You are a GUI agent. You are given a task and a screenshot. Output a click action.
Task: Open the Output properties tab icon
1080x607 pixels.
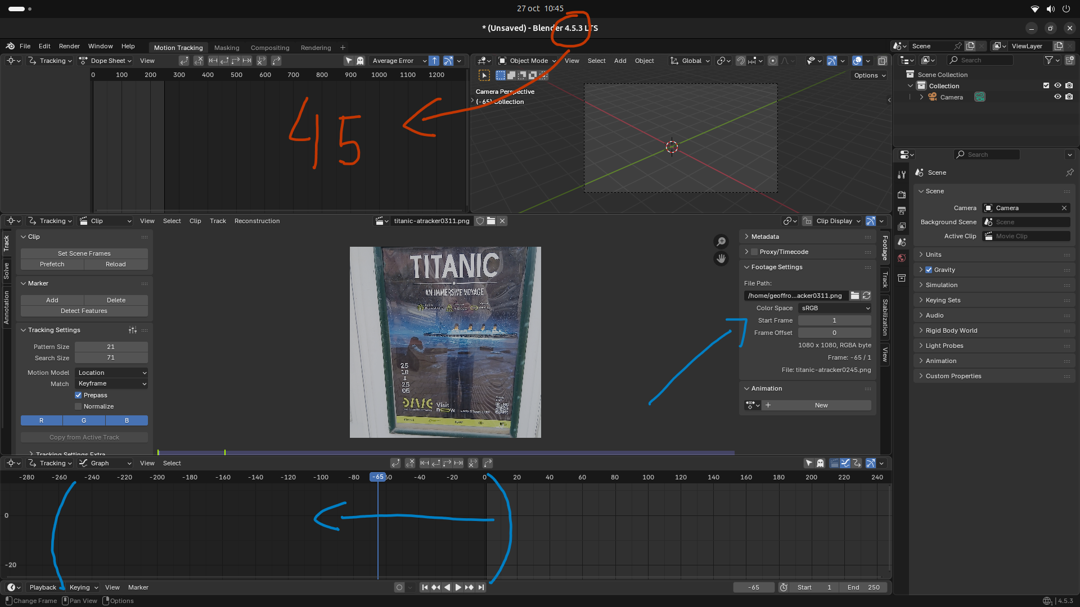click(902, 210)
